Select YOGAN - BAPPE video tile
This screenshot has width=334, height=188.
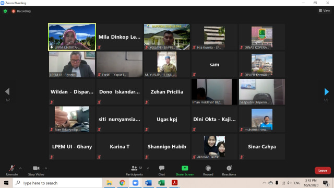point(167,37)
